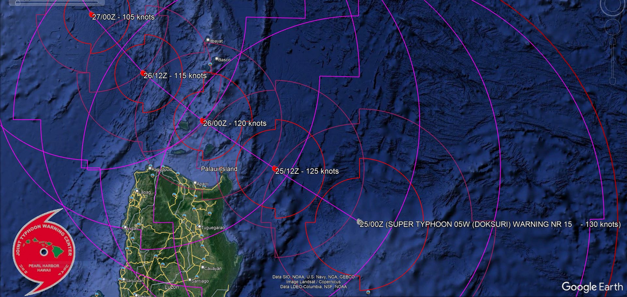Click the Cauayan city placemark
The height and width of the screenshot is (297, 627).
[x=203, y=267]
